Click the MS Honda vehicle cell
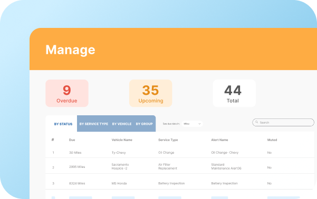 click(119, 183)
